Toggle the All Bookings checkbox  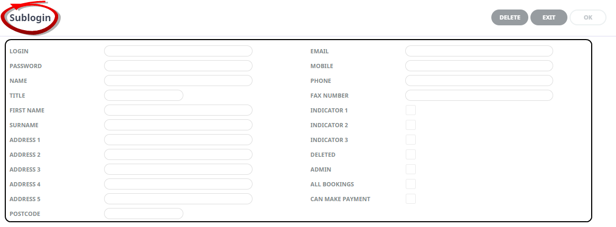click(x=410, y=184)
